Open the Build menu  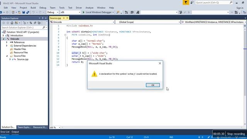[x=33, y=8]
